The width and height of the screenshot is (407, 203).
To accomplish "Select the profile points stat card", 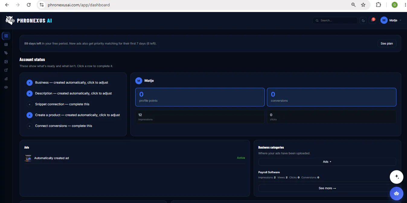I will tap(200, 97).
